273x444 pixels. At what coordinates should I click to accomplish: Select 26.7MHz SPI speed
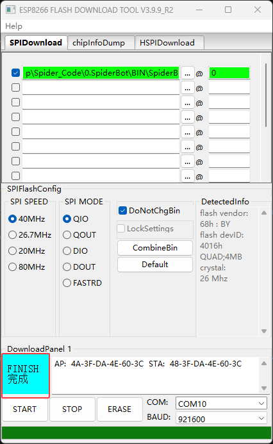[29, 234]
